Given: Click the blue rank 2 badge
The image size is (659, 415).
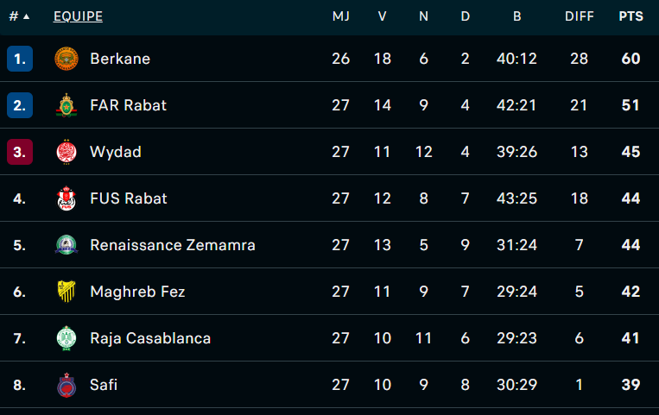Looking at the screenshot, I should pos(20,105).
